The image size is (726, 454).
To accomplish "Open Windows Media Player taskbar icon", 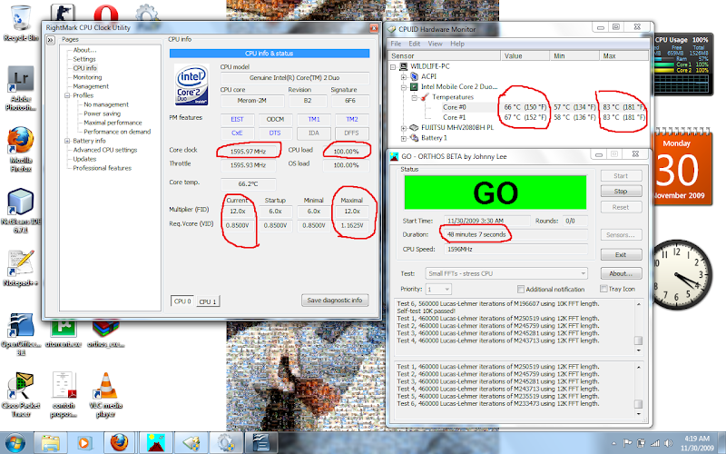I will (83, 443).
